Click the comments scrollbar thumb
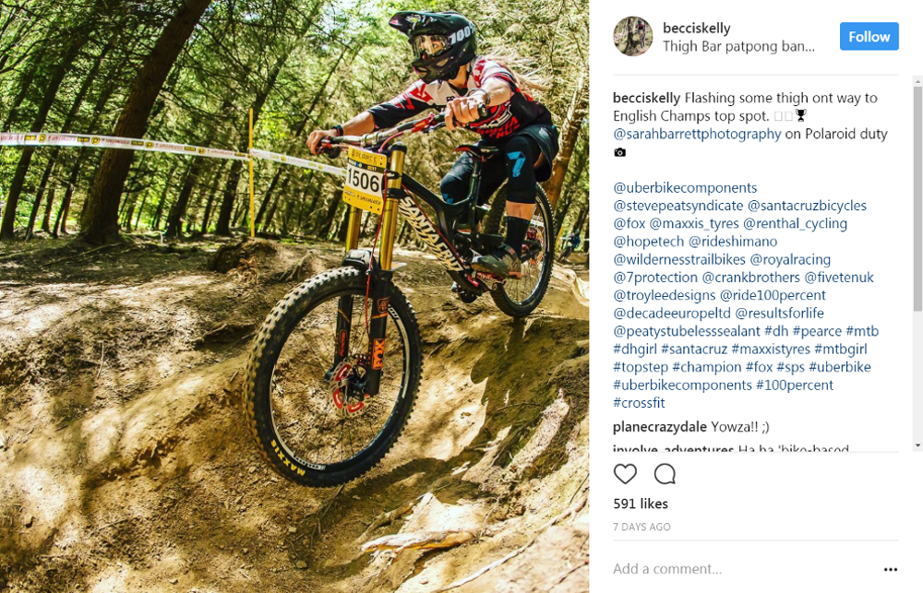 click(917, 199)
